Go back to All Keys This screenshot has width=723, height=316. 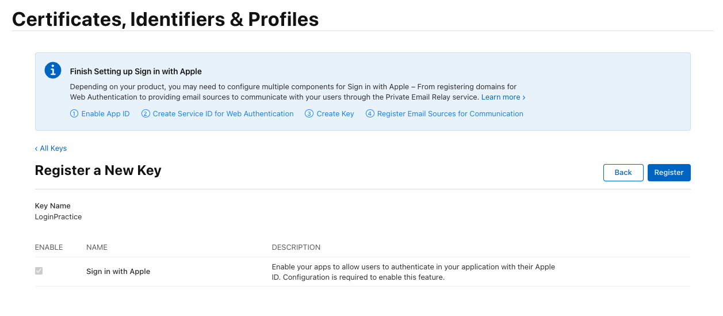click(51, 149)
